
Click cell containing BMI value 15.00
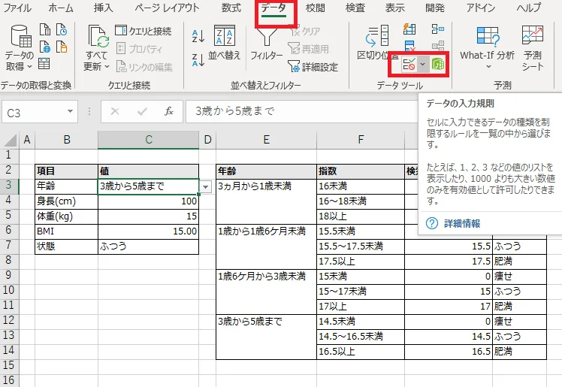(x=148, y=231)
